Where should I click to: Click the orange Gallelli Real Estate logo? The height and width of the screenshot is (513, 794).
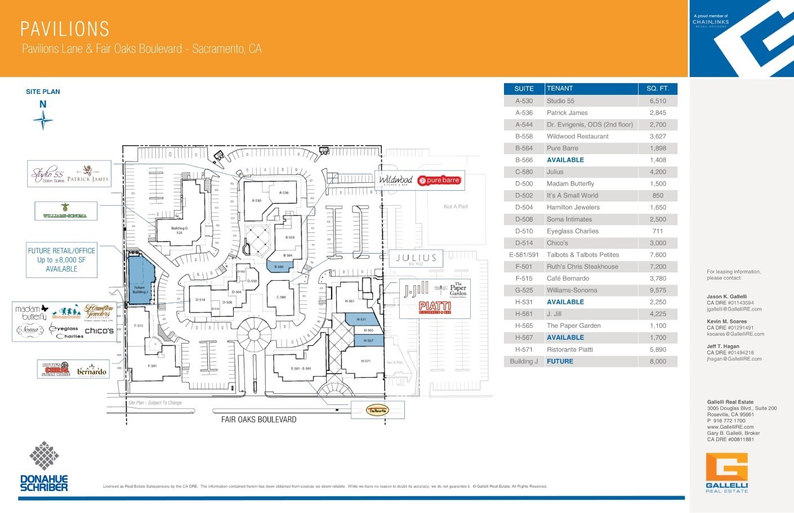[x=727, y=473]
